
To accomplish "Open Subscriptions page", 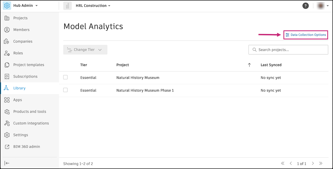I will pos(25,76).
